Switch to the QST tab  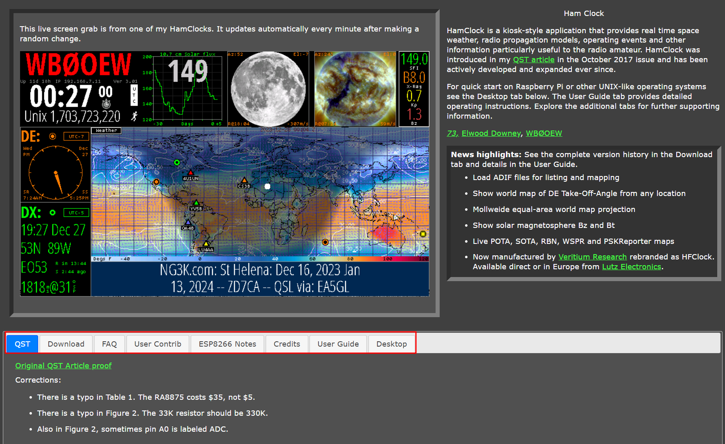click(x=23, y=344)
